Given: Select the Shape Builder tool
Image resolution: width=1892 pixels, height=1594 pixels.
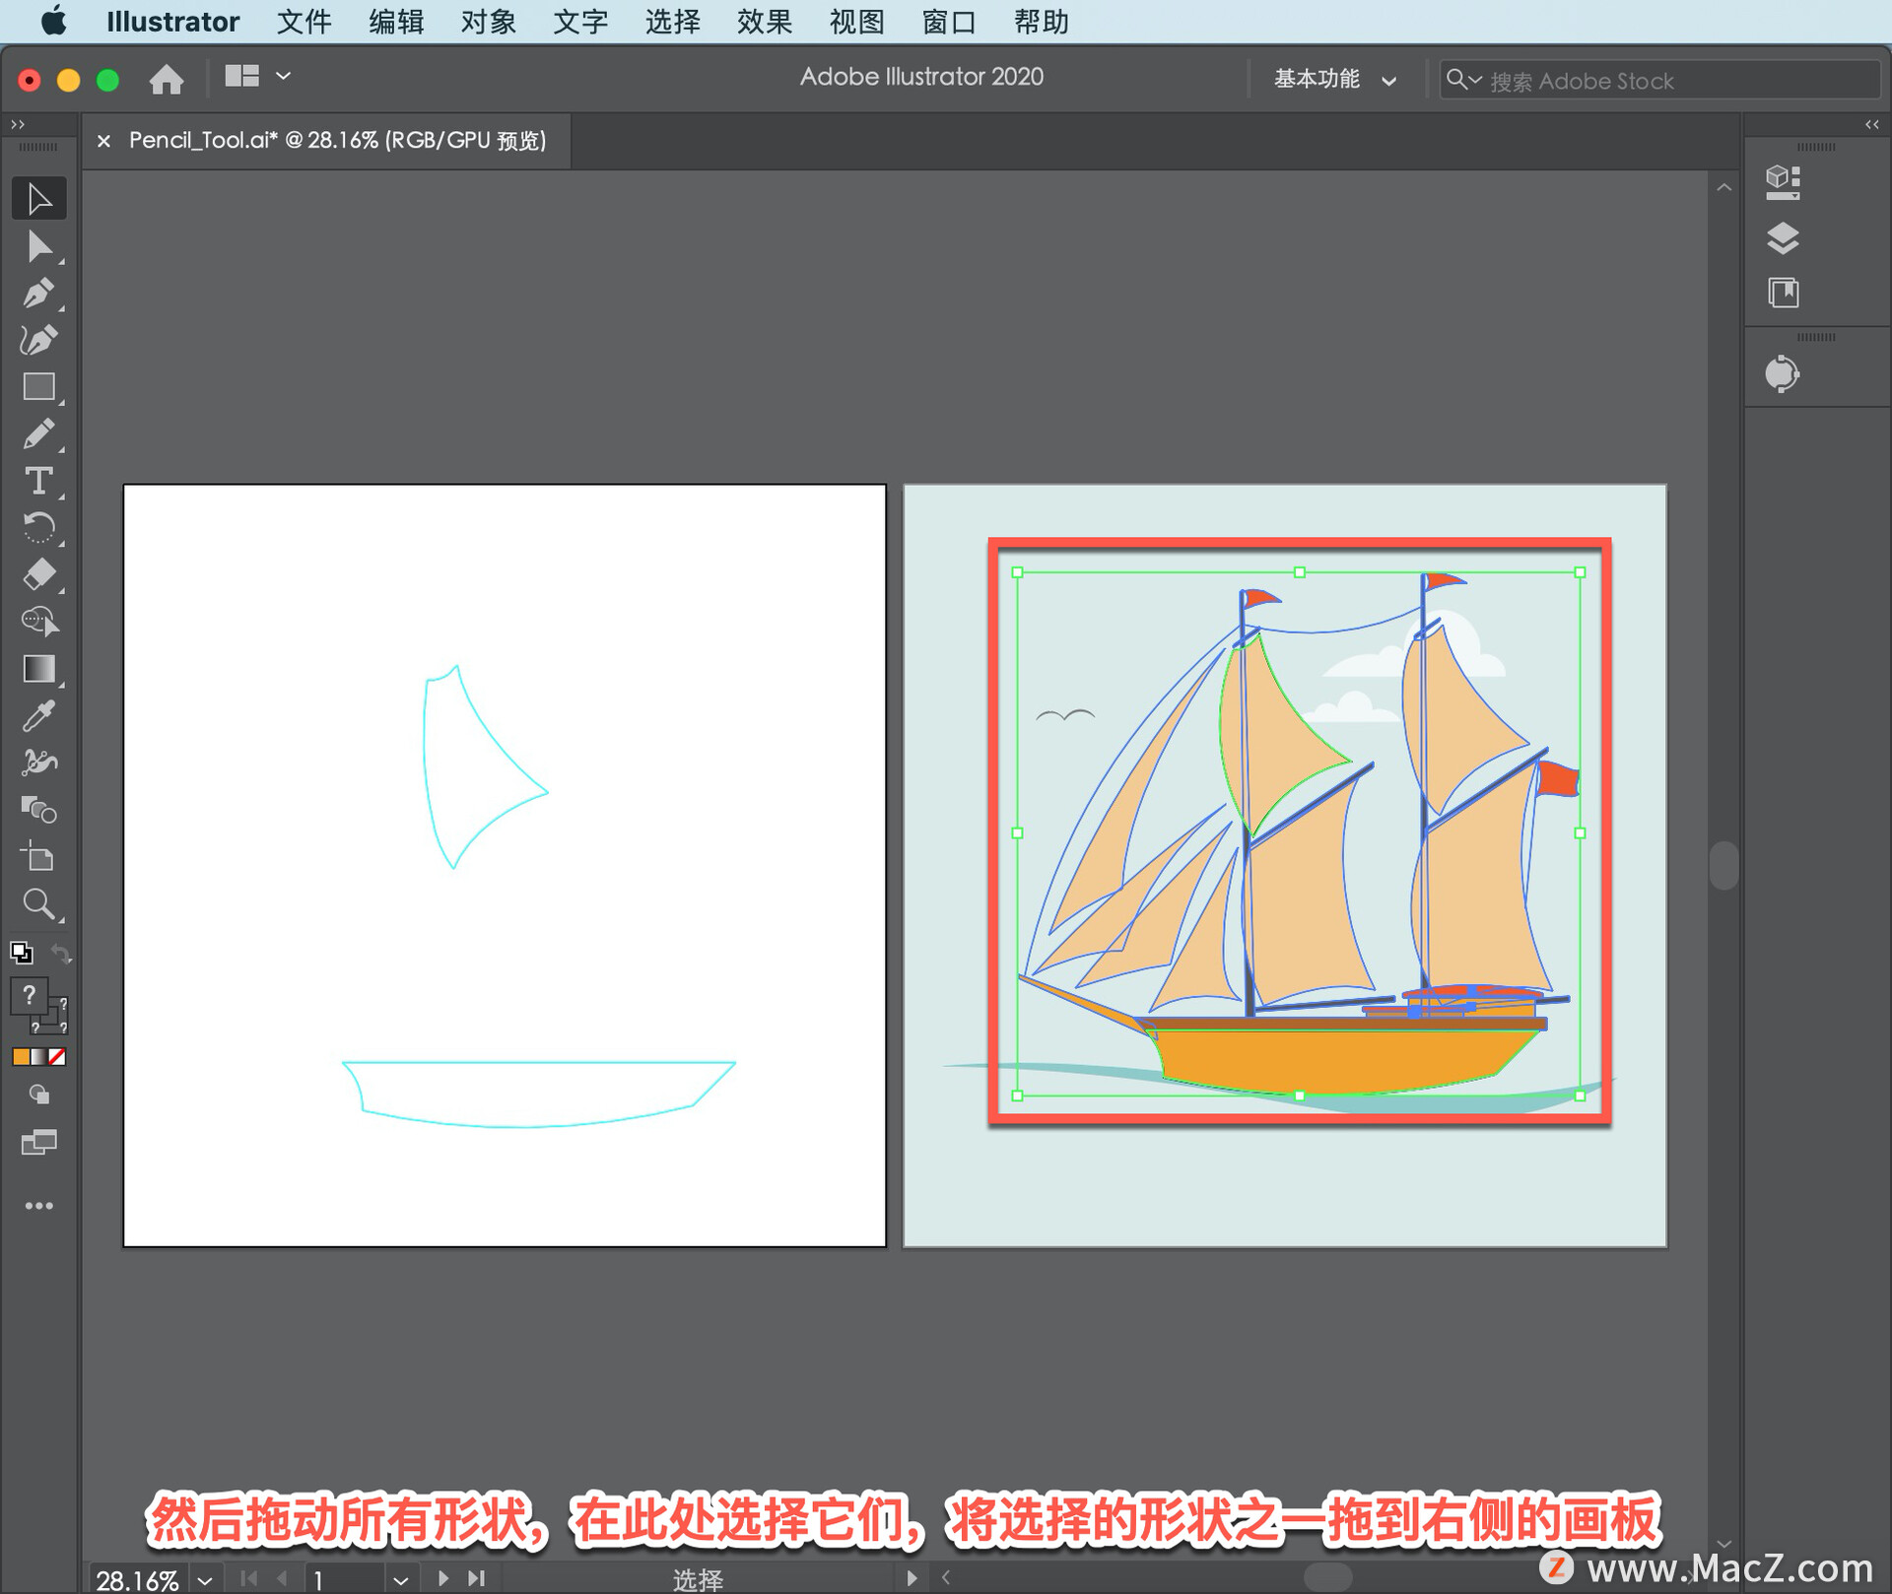Looking at the screenshot, I should pyautogui.click(x=39, y=622).
